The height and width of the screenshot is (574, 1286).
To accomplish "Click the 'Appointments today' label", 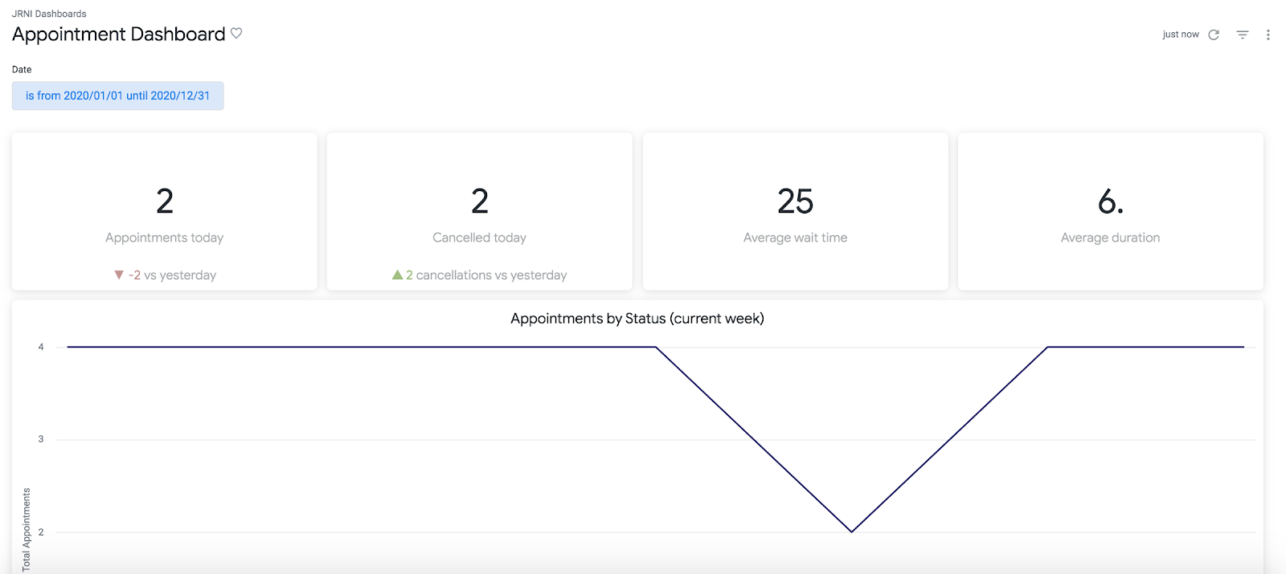I will (164, 238).
